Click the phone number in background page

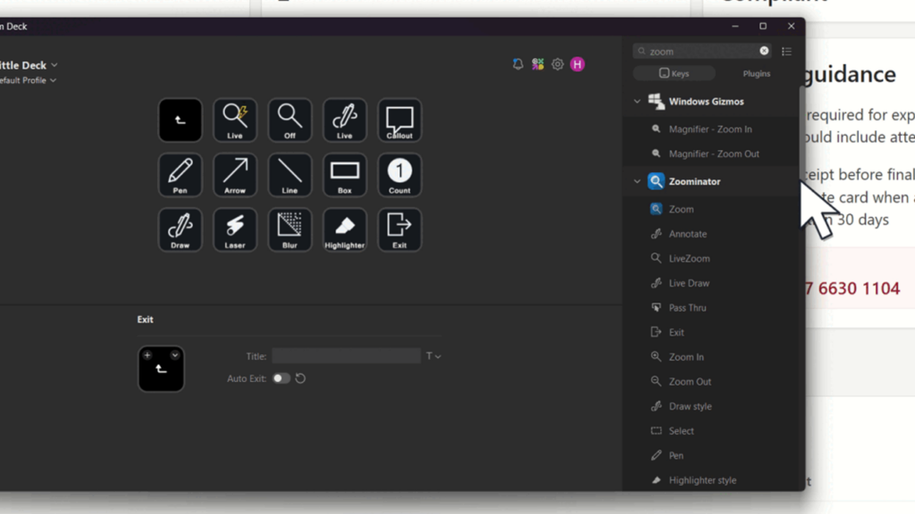point(853,288)
